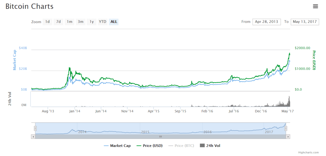Edit the To date field
326x156 pixels.
pyautogui.click(x=305, y=22)
